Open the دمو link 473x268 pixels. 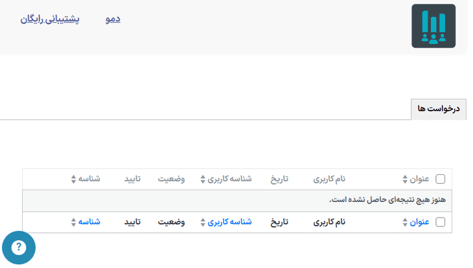[113, 19]
